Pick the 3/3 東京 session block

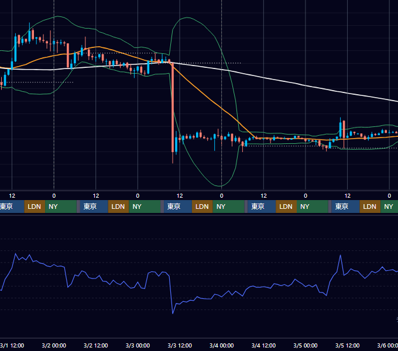click(x=178, y=207)
